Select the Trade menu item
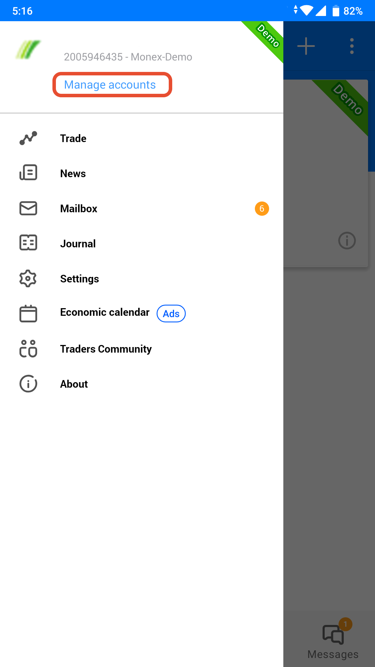 [x=142, y=138]
